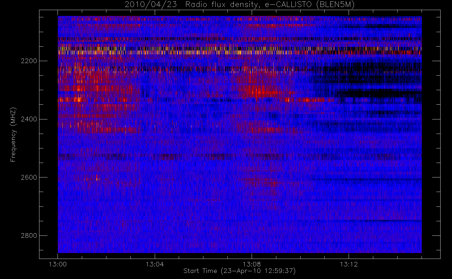Click the 13:12 time tick label
The height and width of the screenshot is (279, 452).
click(349, 264)
